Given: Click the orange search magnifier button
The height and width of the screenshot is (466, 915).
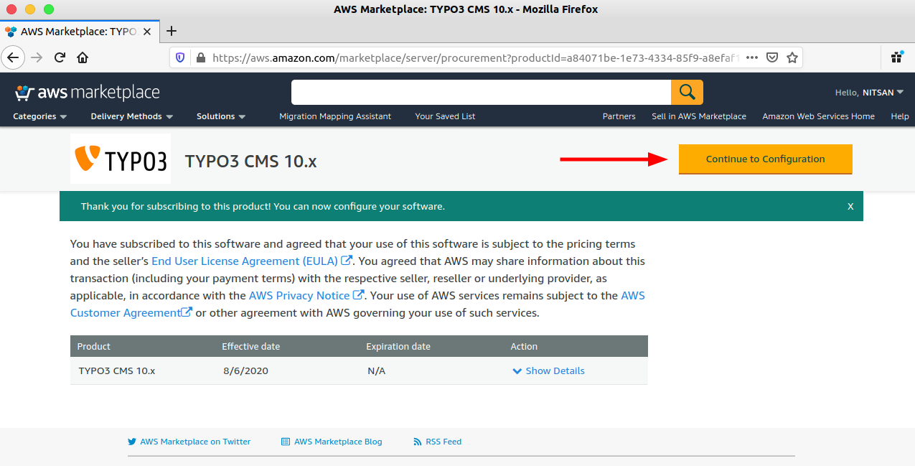Looking at the screenshot, I should (687, 92).
